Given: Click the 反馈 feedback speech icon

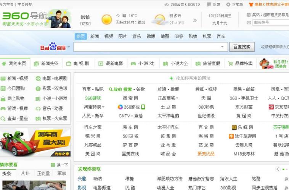Looking at the screenshot, I should (209, 5).
